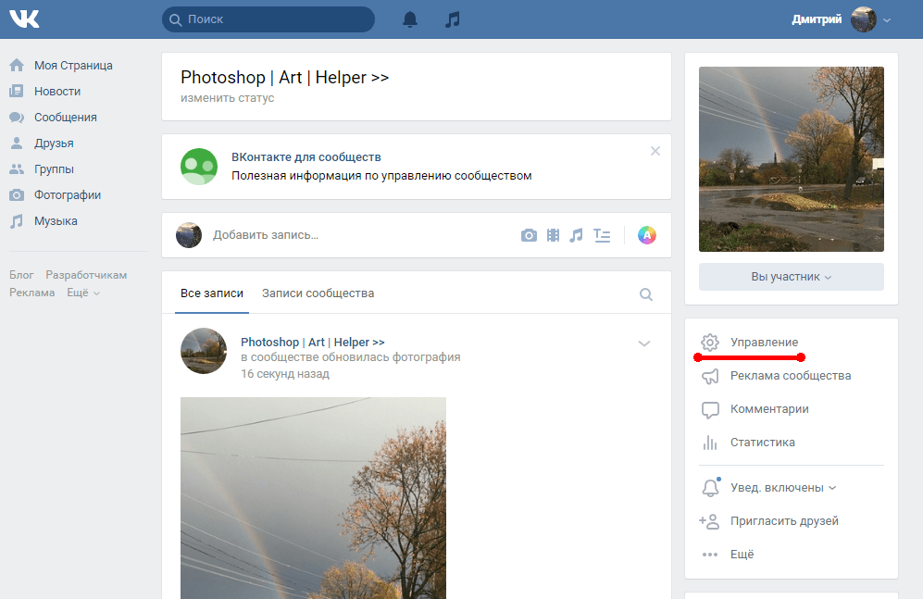Click the gear icon next to Управление
Screen dimensions: 923x599
[710, 343]
